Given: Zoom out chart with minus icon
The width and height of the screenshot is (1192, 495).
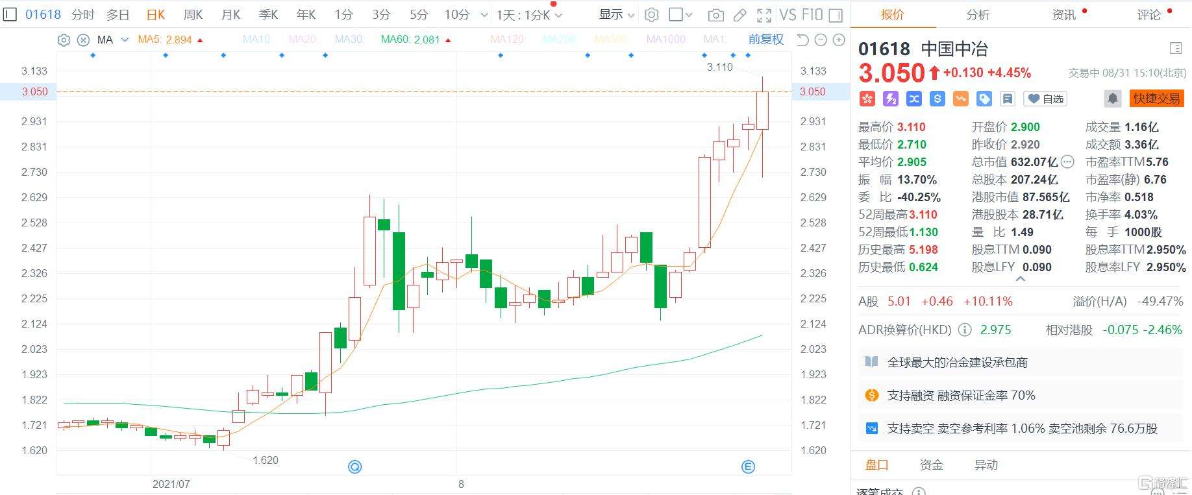Looking at the screenshot, I should pos(821,40).
